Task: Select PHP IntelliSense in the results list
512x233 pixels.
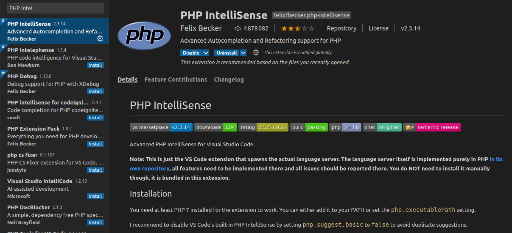Action: (x=54, y=31)
